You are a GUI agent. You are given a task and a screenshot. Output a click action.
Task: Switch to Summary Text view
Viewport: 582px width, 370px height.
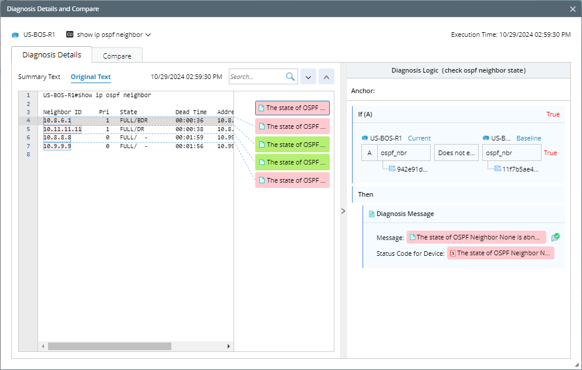(39, 77)
